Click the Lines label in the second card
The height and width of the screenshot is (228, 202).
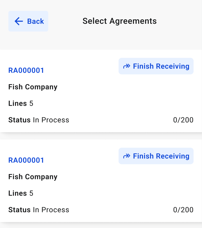click(x=17, y=193)
